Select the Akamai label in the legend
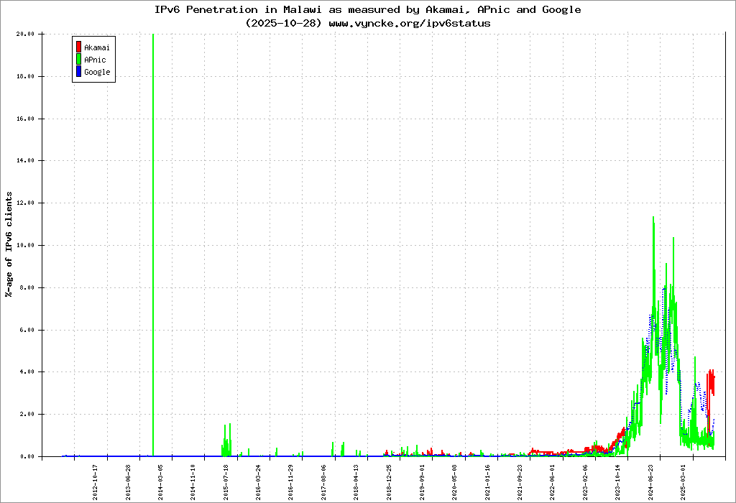The height and width of the screenshot is (503, 736). click(96, 47)
